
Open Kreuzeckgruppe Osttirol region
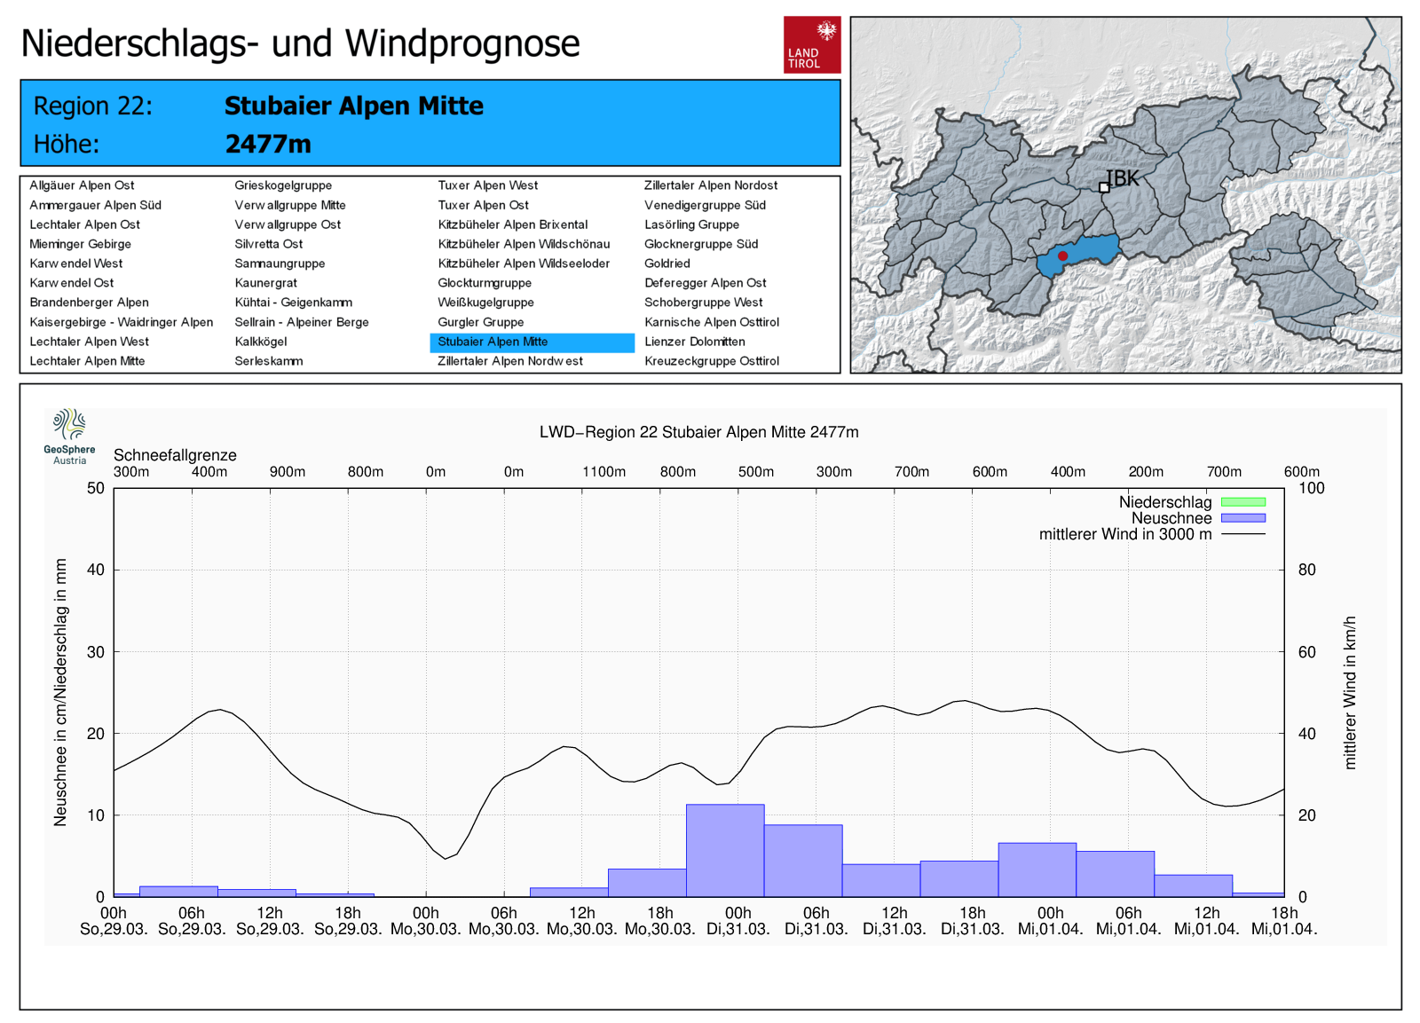click(x=711, y=361)
